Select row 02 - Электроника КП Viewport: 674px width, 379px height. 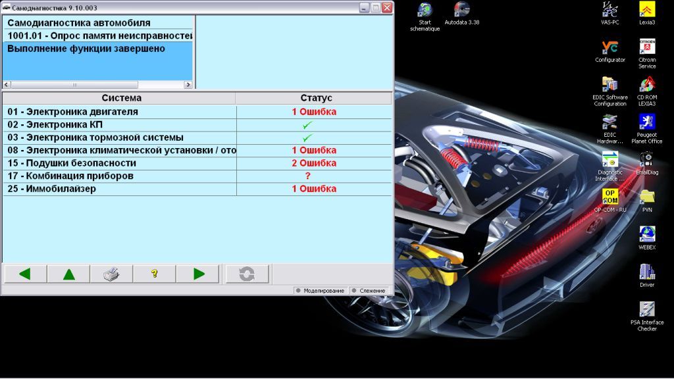(x=197, y=124)
